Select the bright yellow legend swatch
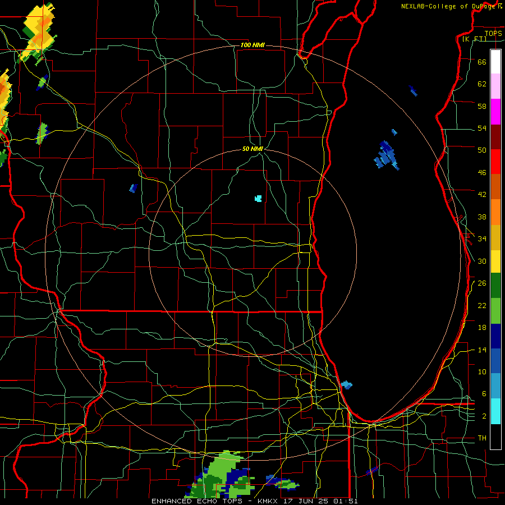Screen dimensions: 505x505 [x=495, y=261]
